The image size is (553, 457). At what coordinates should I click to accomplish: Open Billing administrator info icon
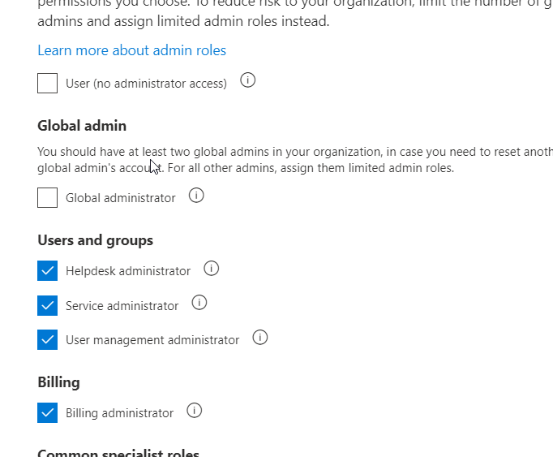click(195, 410)
